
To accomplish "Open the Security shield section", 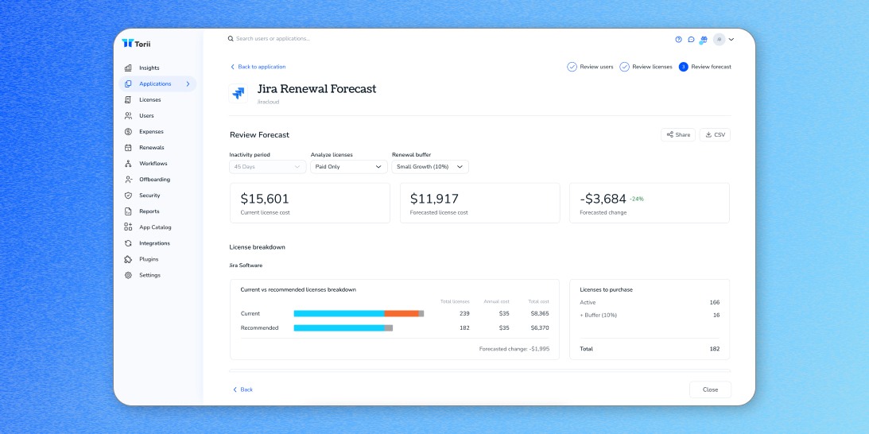I will (x=149, y=195).
